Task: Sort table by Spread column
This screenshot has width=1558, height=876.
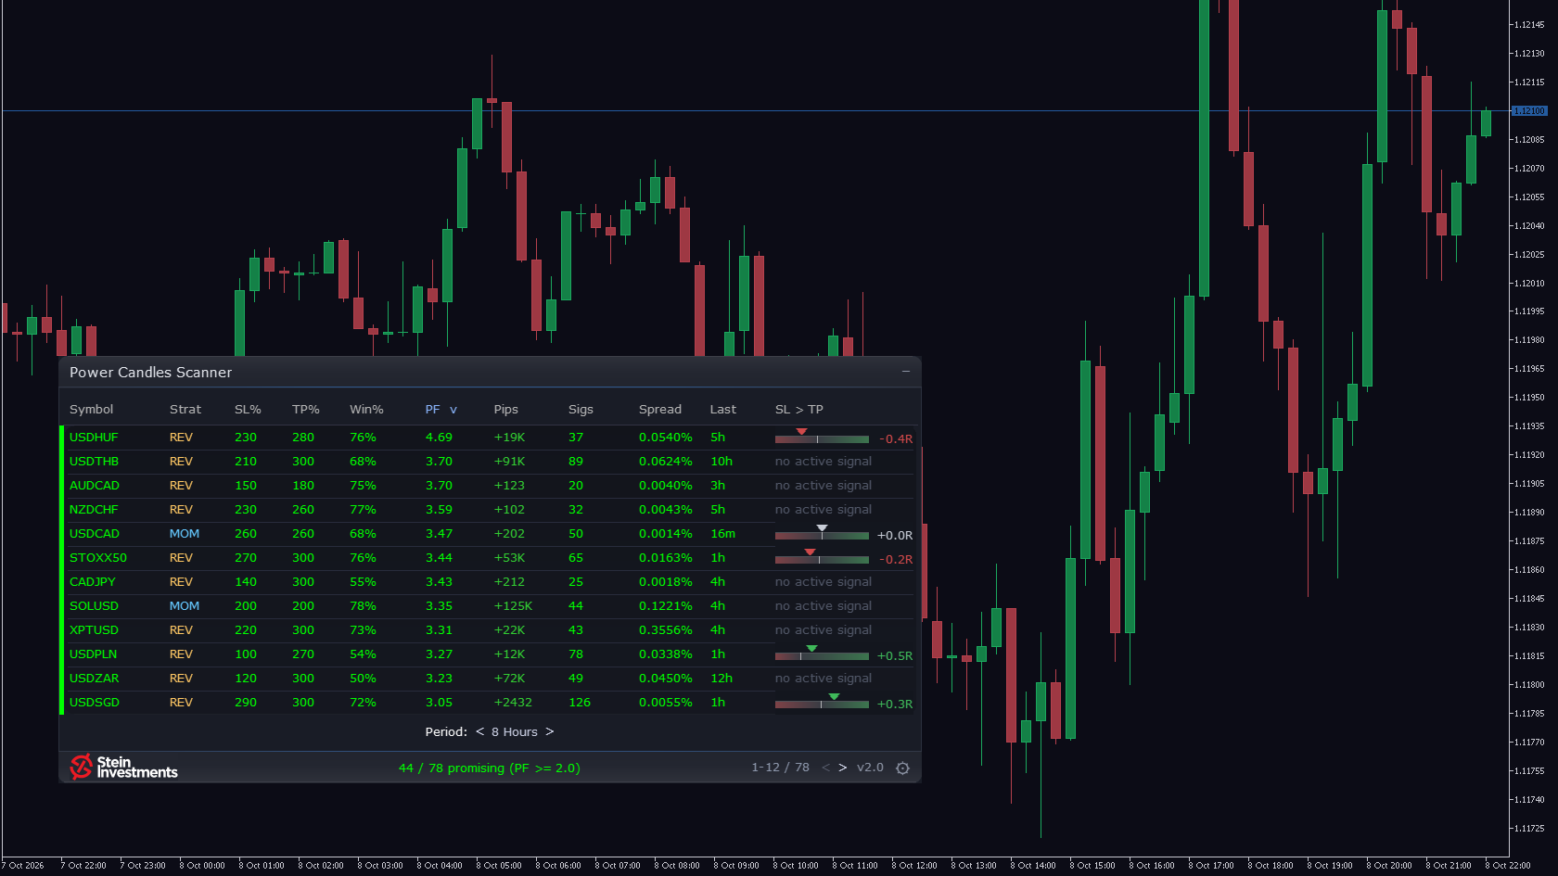Action: [660, 409]
